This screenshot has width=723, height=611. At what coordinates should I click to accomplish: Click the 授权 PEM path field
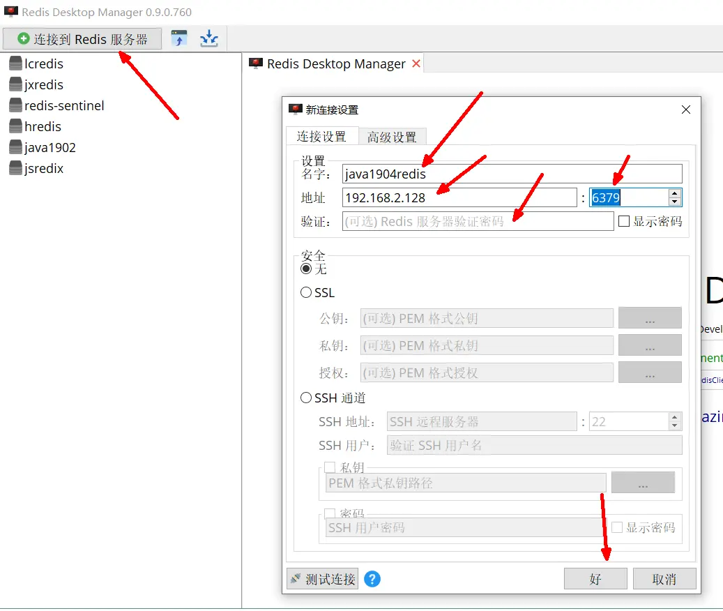(x=487, y=372)
